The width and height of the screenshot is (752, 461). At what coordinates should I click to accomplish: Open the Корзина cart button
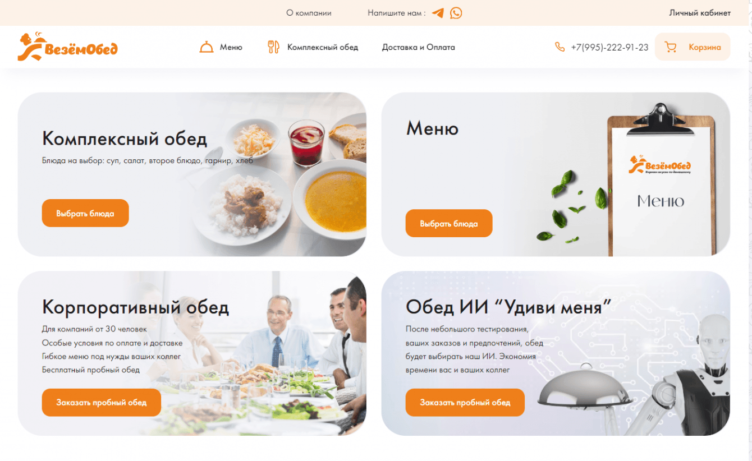coord(693,47)
